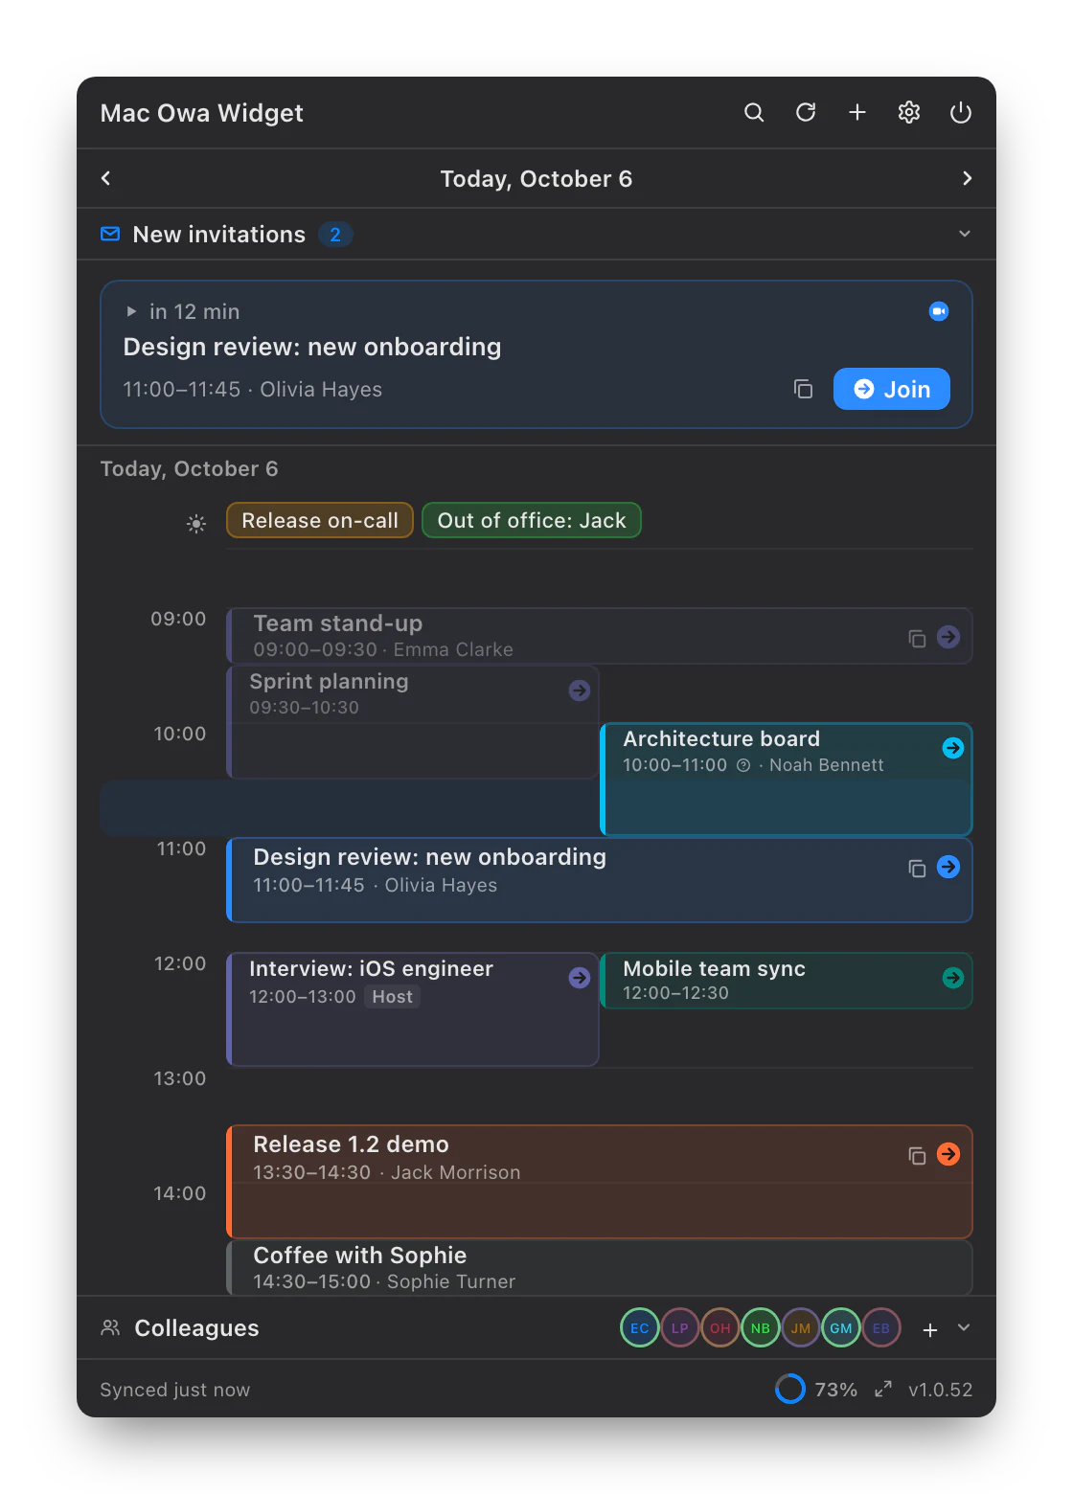Click the '09:00' time label
Viewport: 1073px width, 1494px height.
[x=178, y=619]
